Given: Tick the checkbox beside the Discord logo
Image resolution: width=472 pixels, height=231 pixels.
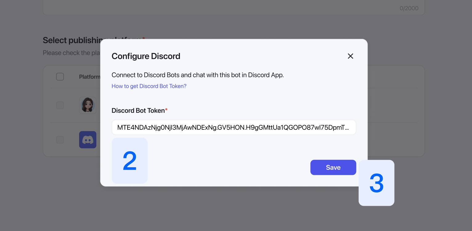Looking at the screenshot, I should 60,140.
